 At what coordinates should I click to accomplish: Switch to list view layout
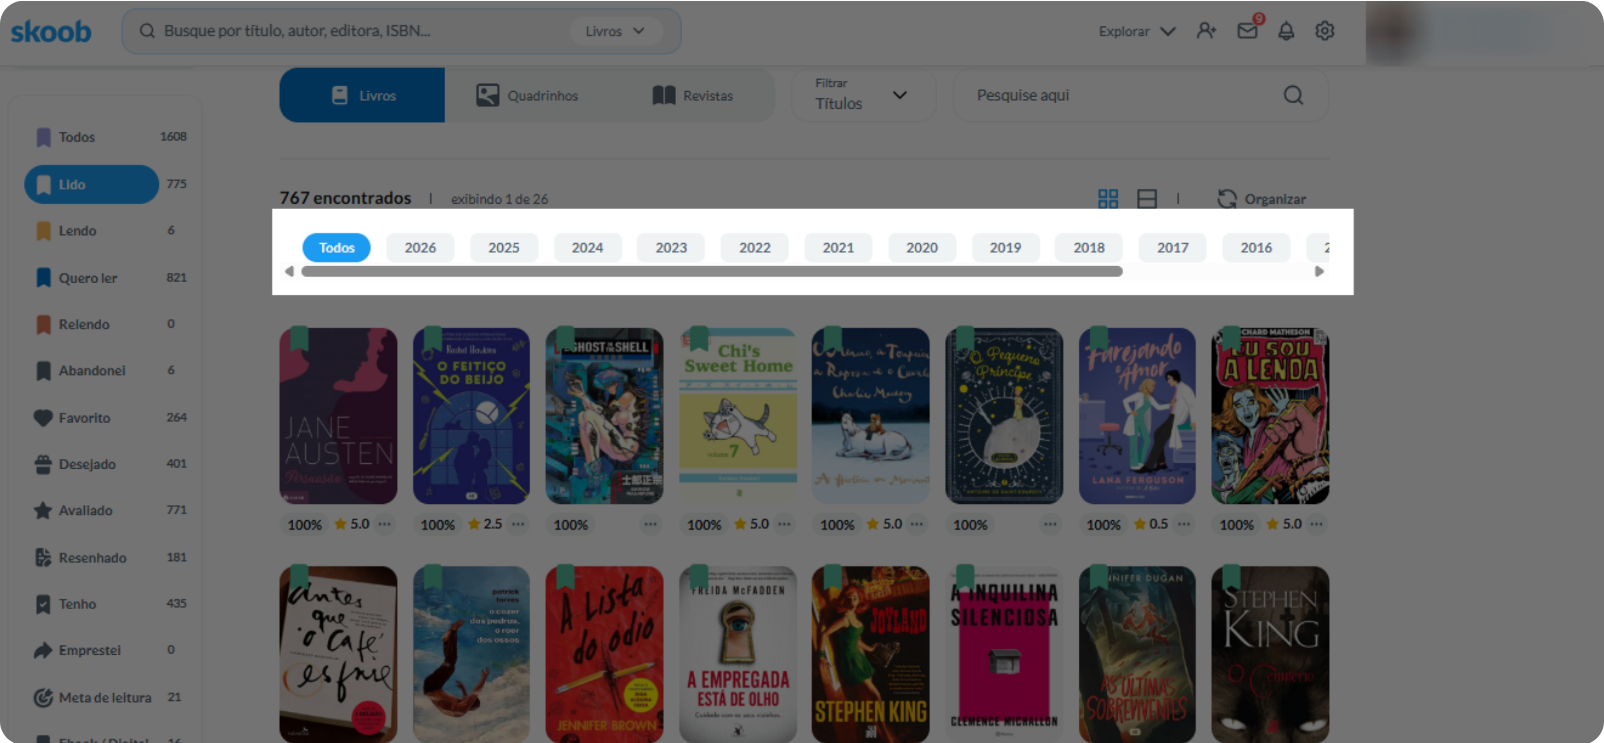coord(1147,199)
